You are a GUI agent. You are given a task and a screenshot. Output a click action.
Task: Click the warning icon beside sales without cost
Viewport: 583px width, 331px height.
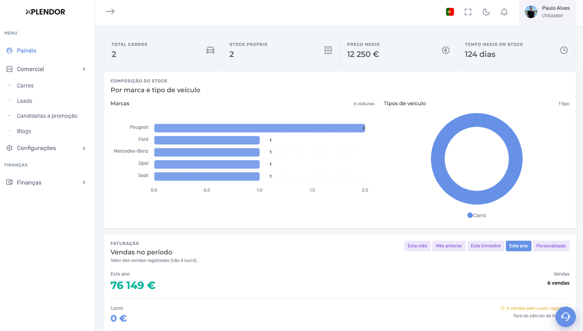[502, 308]
